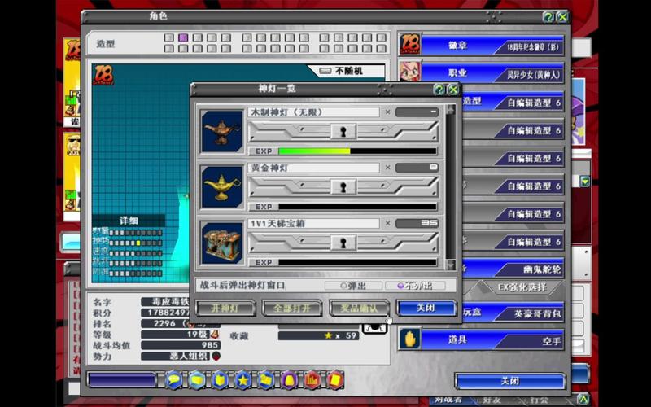Viewport: 651px width, 407px height.
Task: Select the 1V1 ladder treasure chest icon
Action: pyautogui.click(x=221, y=243)
